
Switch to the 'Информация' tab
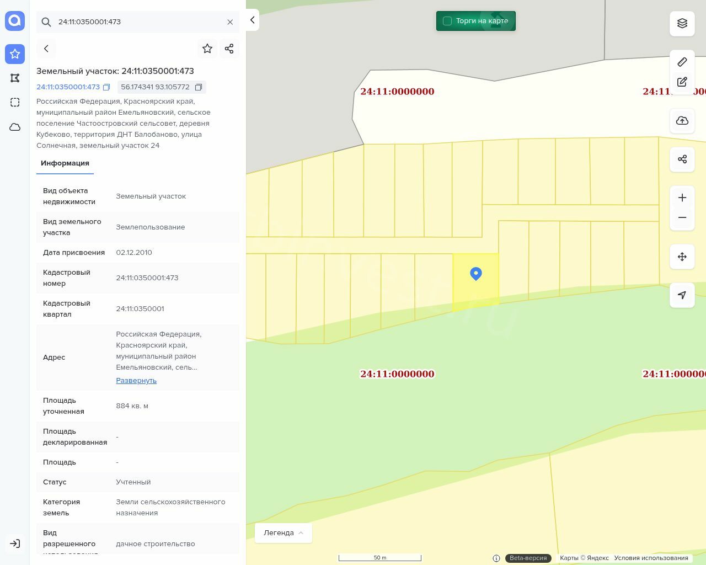click(x=65, y=163)
